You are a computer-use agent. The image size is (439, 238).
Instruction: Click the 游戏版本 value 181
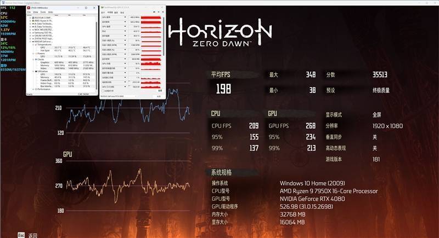[x=376, y=159]
